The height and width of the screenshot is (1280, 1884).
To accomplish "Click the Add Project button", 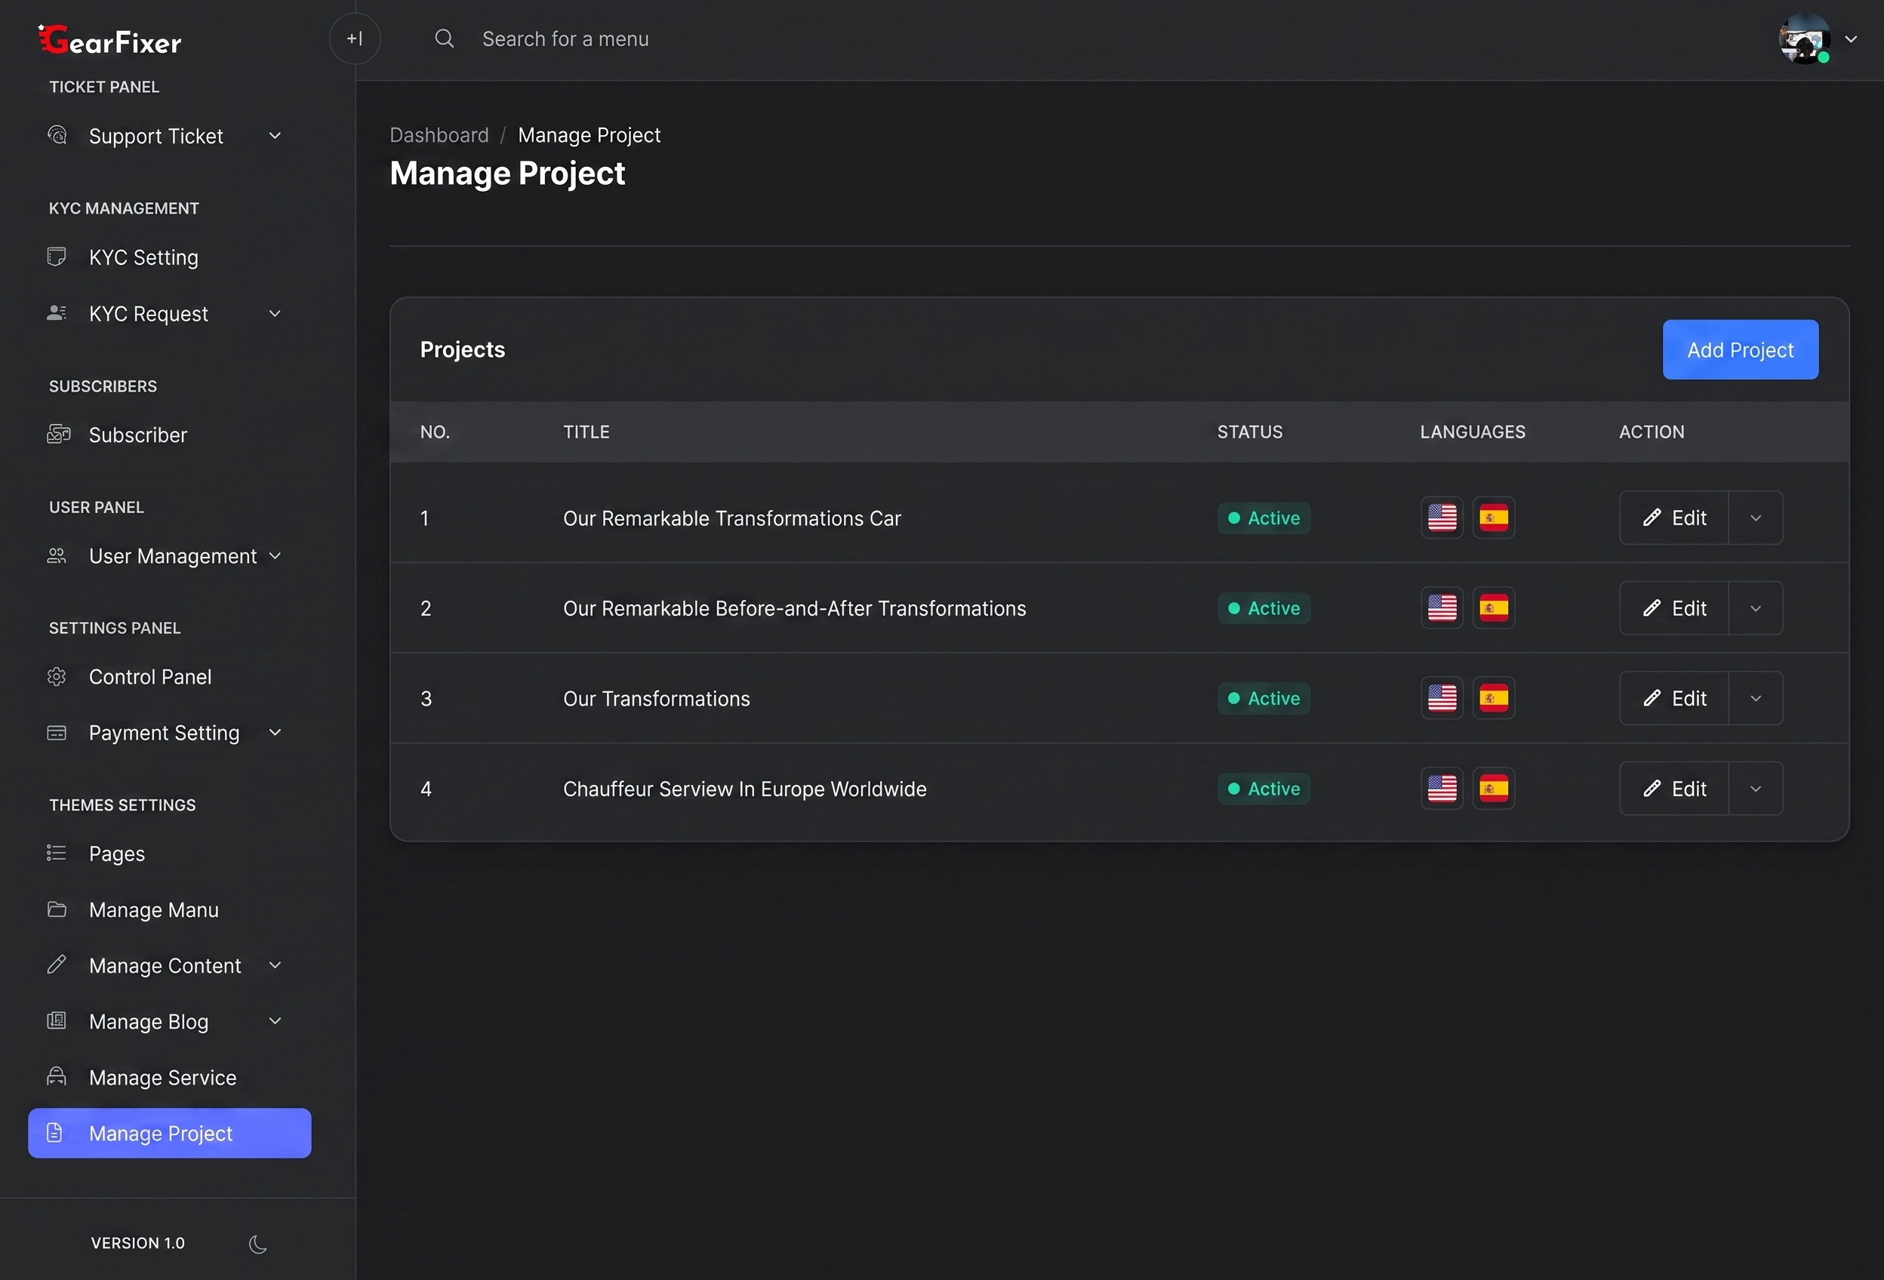I will point(1741,349).
